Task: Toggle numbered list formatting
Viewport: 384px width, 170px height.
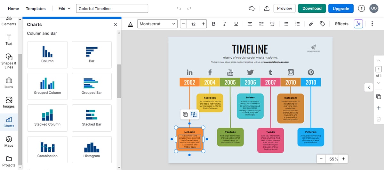Action: click(x=298, y=24)
